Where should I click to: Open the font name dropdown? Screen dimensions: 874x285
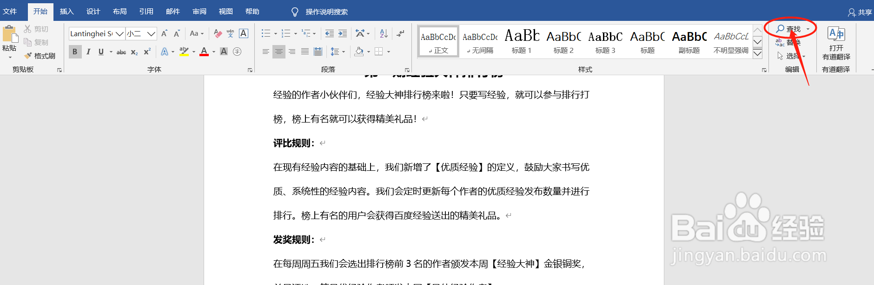click(119, 33)
